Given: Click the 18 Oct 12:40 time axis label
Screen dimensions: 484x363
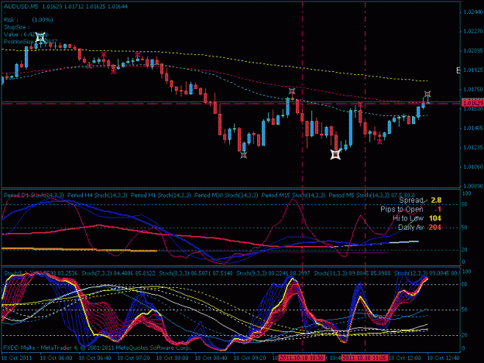Looking at the screenshot, I should click(x=443, y=358).
